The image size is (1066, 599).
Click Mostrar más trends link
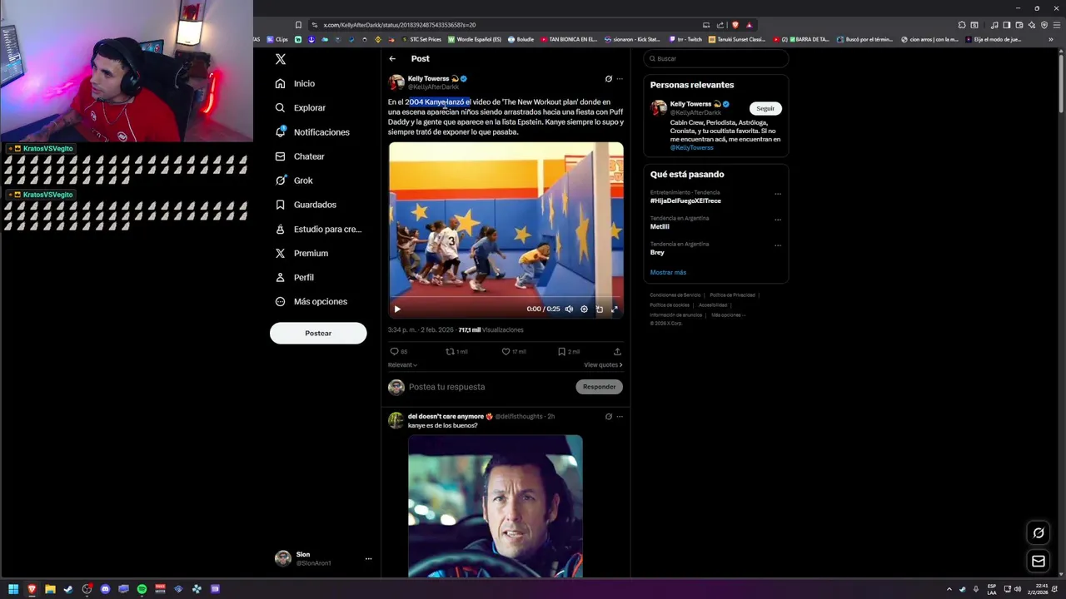coord(668,272)
